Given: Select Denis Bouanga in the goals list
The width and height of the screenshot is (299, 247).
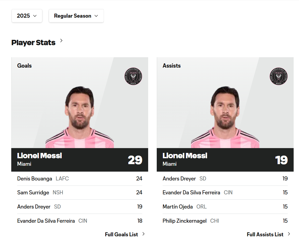Looking at the screenshot, I should (x=35, y=179).
